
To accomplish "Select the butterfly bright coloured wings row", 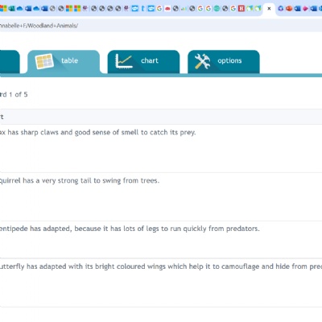I will 161,283.
